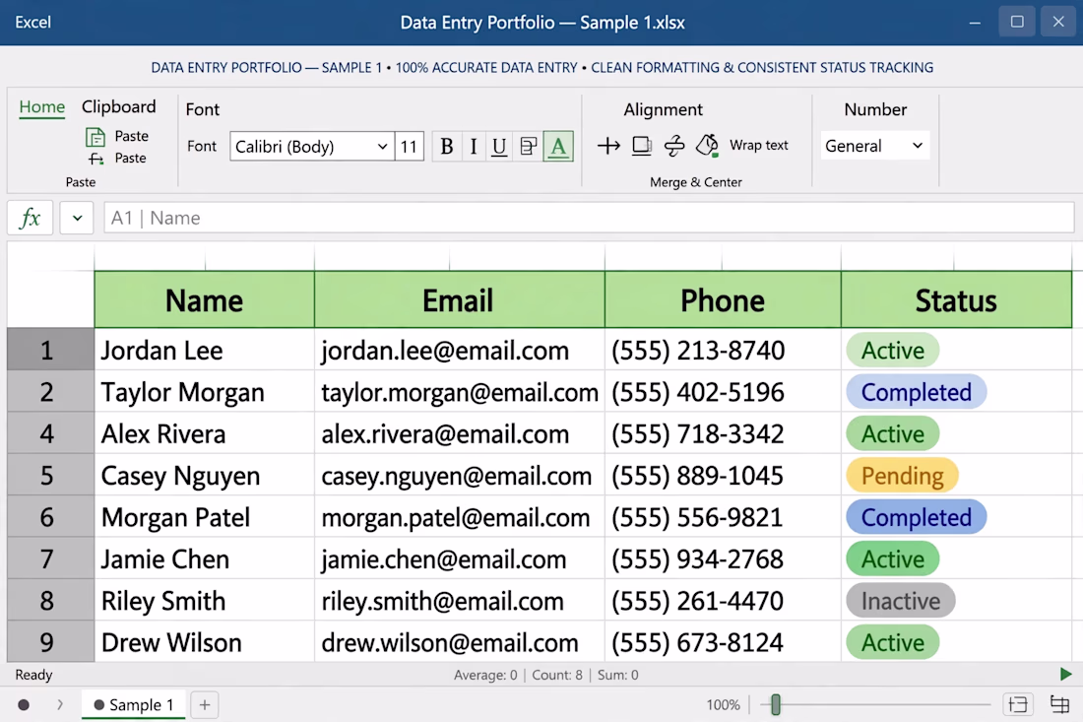The width and height of the screenshot is (1083, 722).
Task: Select the Email column header cell
Action: pyautogui.click(x=460, y=299)
